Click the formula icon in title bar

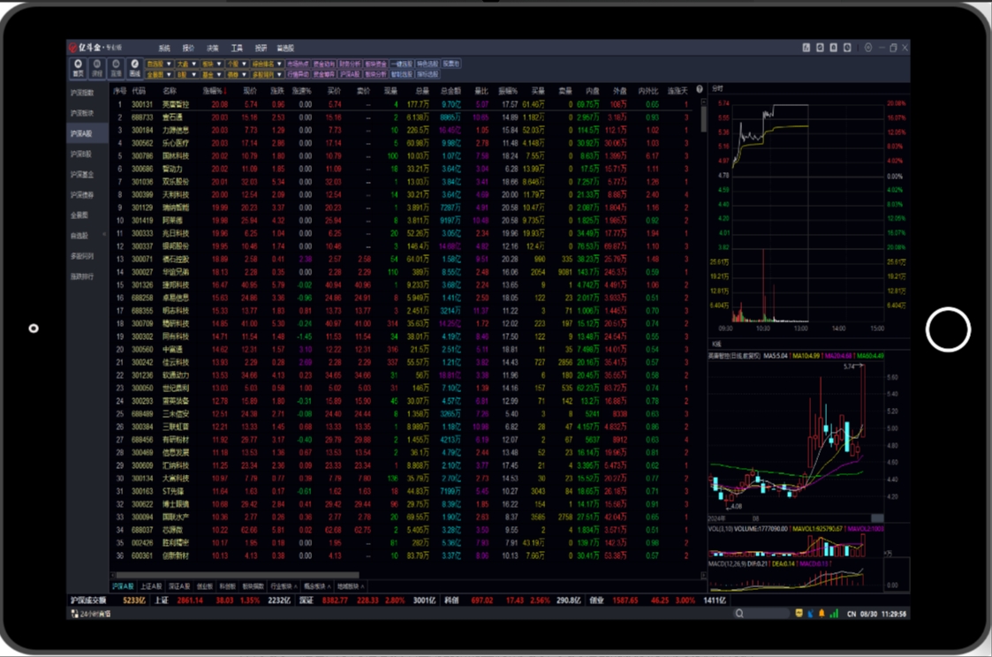click(x=806, y=48)
